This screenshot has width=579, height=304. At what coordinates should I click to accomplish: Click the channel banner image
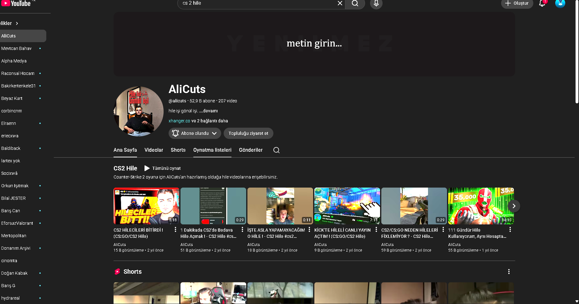314,44
